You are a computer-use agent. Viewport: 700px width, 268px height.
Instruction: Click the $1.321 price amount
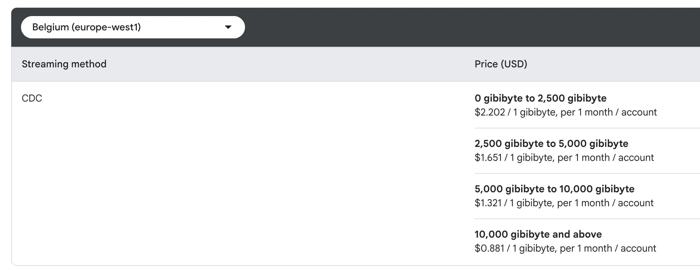488,203
